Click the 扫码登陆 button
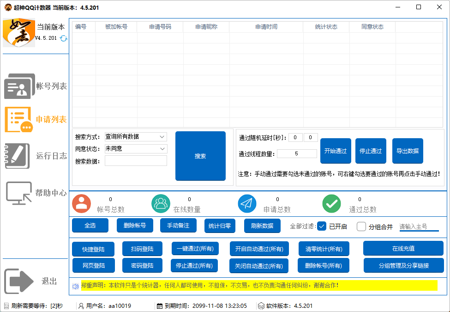This screenshot has height=312, width=450. (142, 249)
